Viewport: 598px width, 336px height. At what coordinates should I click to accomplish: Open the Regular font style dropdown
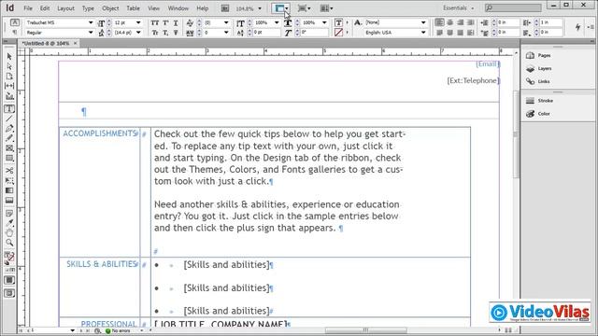[91, 33]
